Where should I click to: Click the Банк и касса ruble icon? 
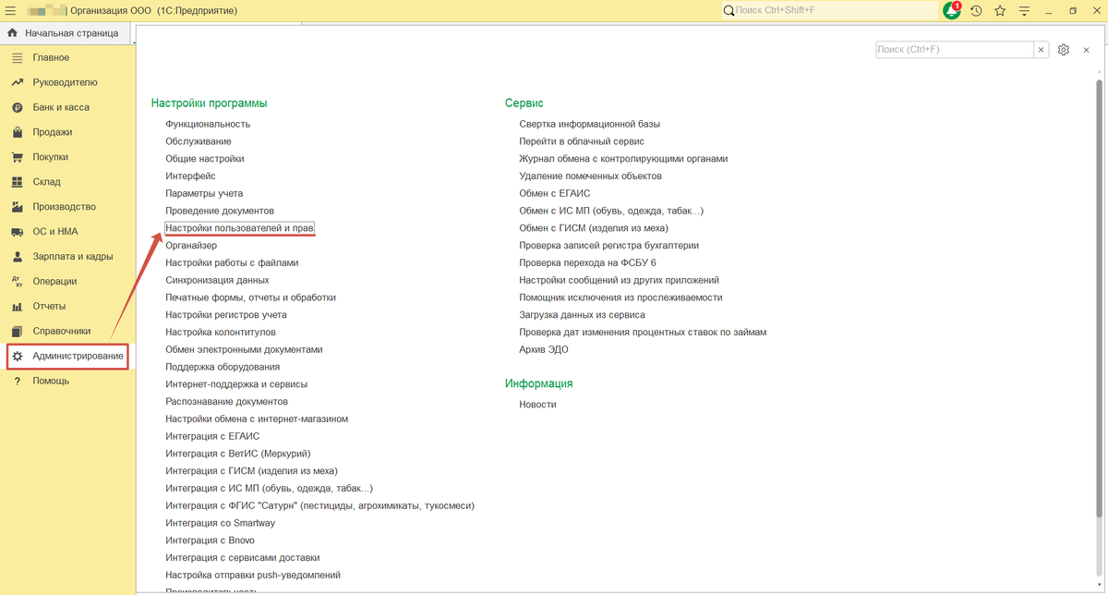point(17,107)
